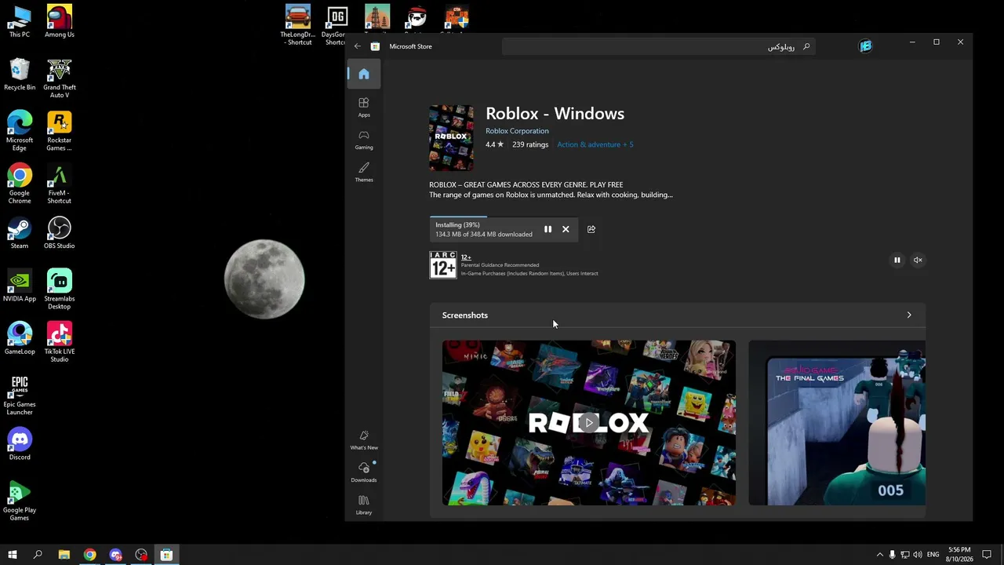Cancel the Roblox installation

coord(566,229)
